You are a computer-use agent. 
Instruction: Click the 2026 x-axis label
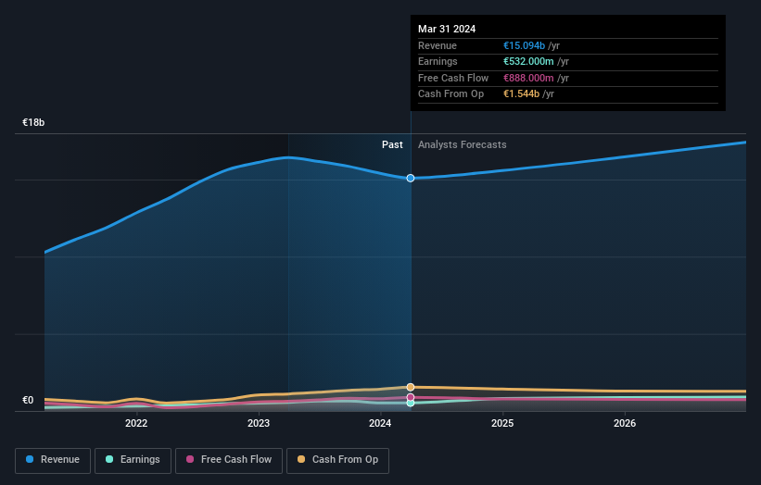(x=625, y=423)
